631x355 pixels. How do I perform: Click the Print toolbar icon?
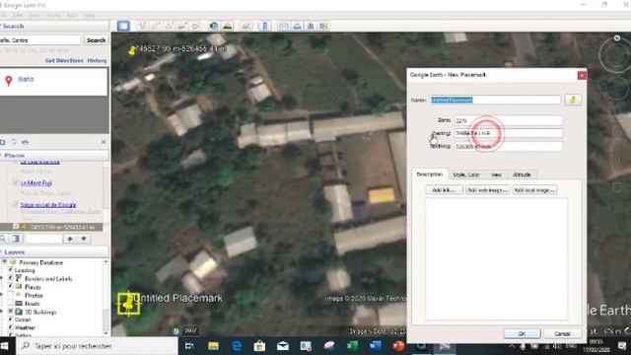(x=297, y=27)
